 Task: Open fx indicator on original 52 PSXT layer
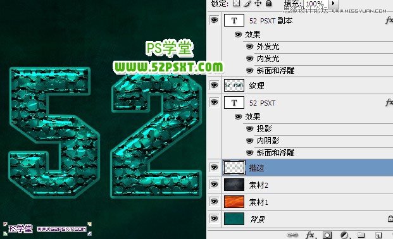point(389,102)
